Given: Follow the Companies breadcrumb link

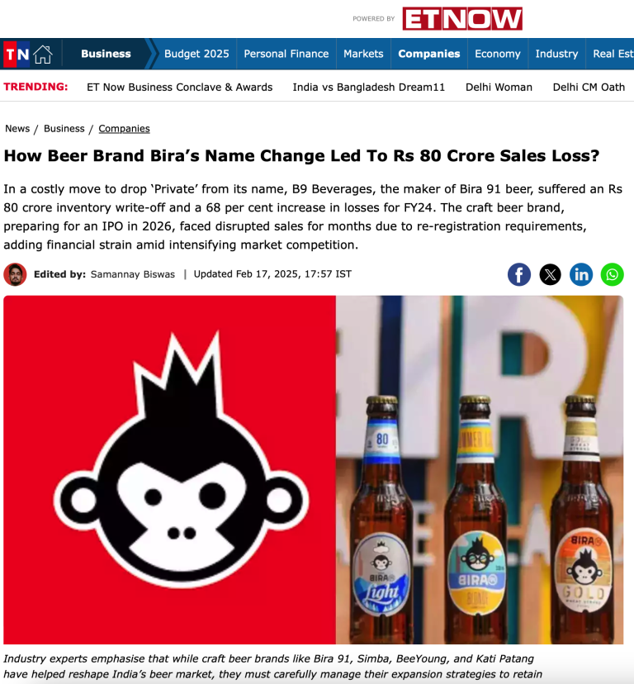Looking at the screenshot, I should click(125, 129).
